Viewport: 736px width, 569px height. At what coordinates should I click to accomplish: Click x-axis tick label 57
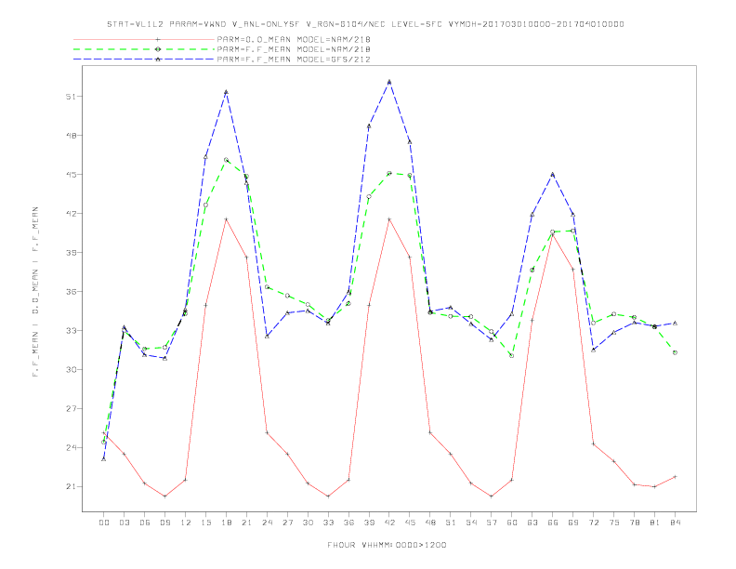pyautogui.click(x=492, y=523)
